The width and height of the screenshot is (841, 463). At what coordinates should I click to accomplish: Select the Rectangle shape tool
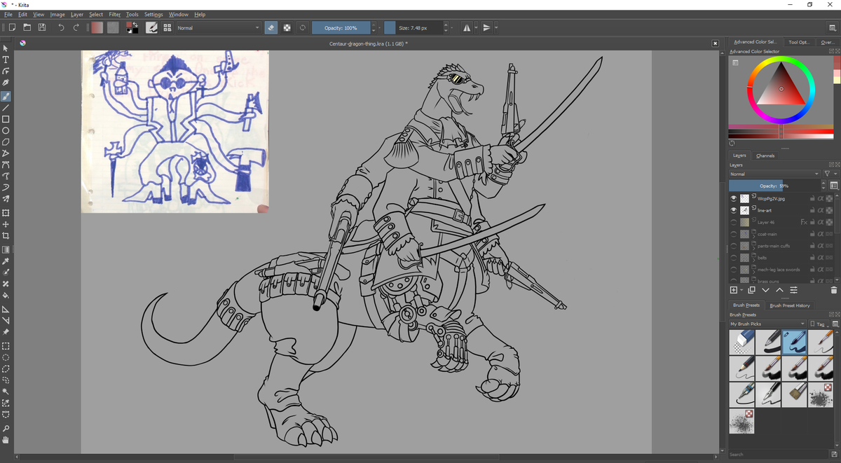tap(6, 119)
